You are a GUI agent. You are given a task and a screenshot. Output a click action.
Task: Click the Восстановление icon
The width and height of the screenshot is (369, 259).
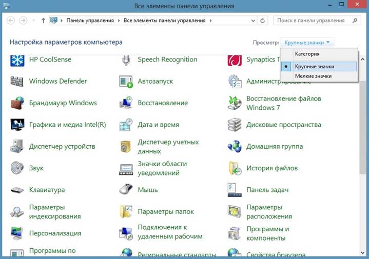(126, 103)
